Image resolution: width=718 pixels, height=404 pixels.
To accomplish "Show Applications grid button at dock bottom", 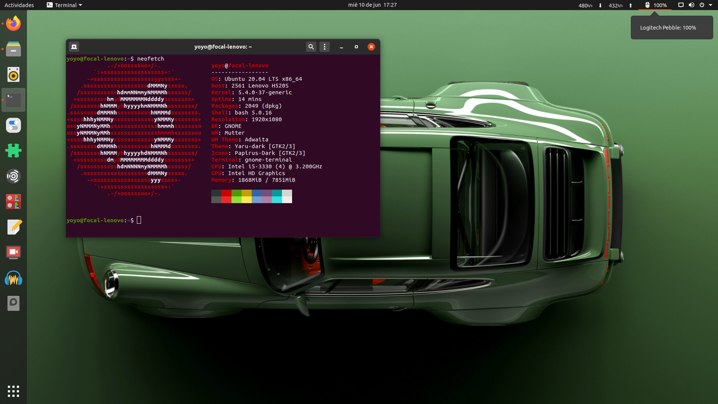I will click(x=13, y=391).
